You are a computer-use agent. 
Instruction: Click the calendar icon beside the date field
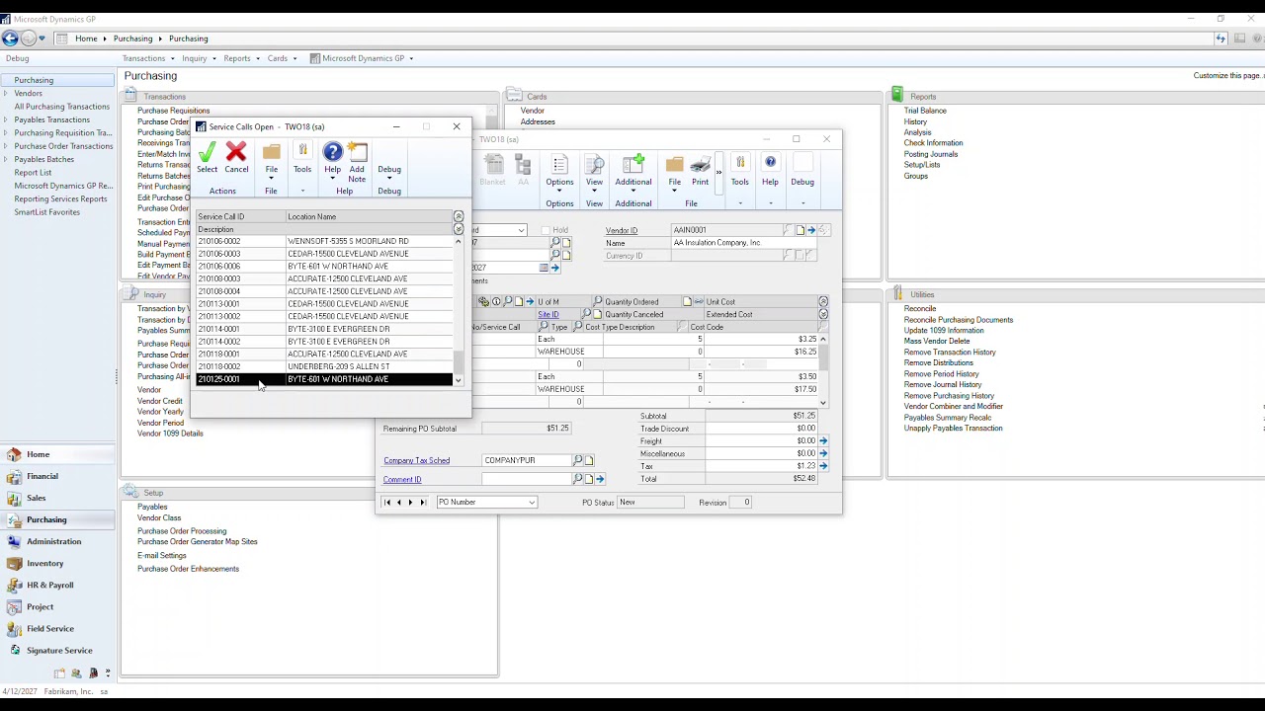point(544,268)
